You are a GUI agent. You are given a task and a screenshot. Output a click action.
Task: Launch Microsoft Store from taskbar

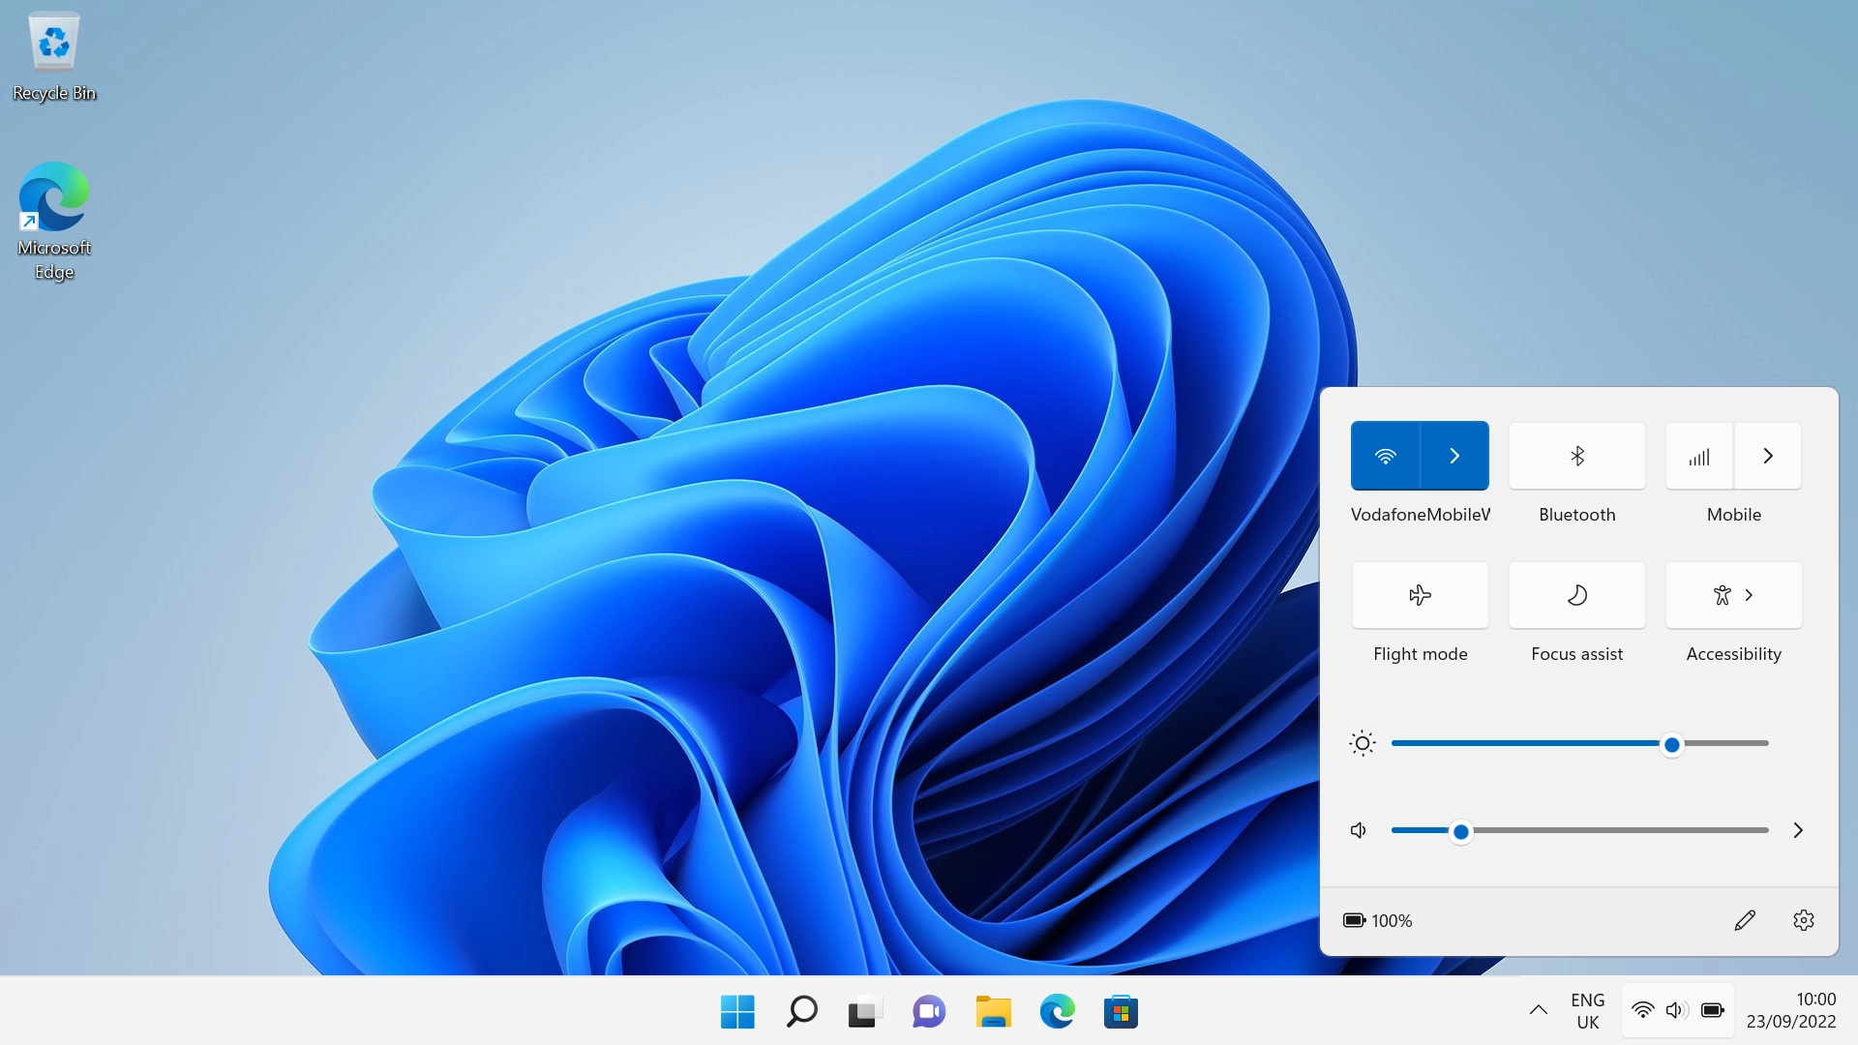coord(1121,1012)
